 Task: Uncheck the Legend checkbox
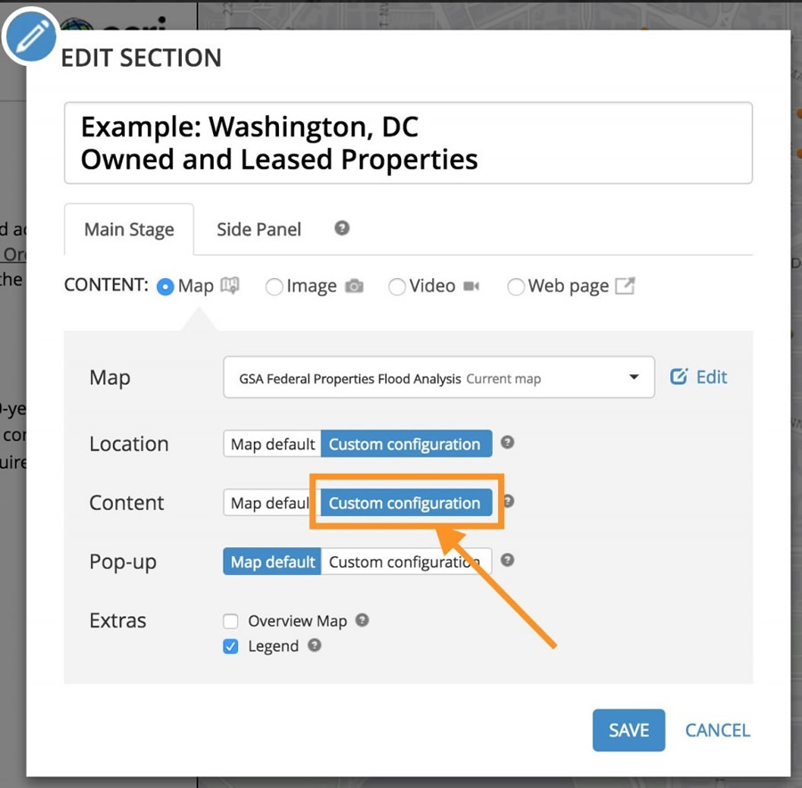tap(231, 646)
